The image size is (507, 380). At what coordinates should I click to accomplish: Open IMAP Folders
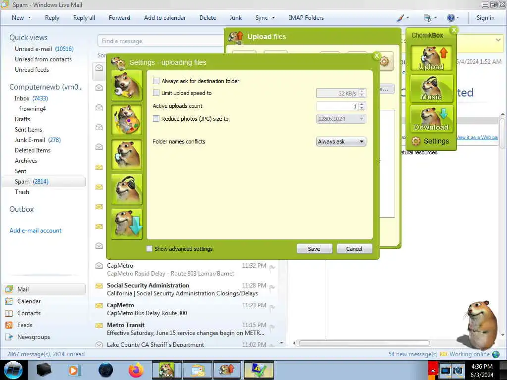[306, 18]
